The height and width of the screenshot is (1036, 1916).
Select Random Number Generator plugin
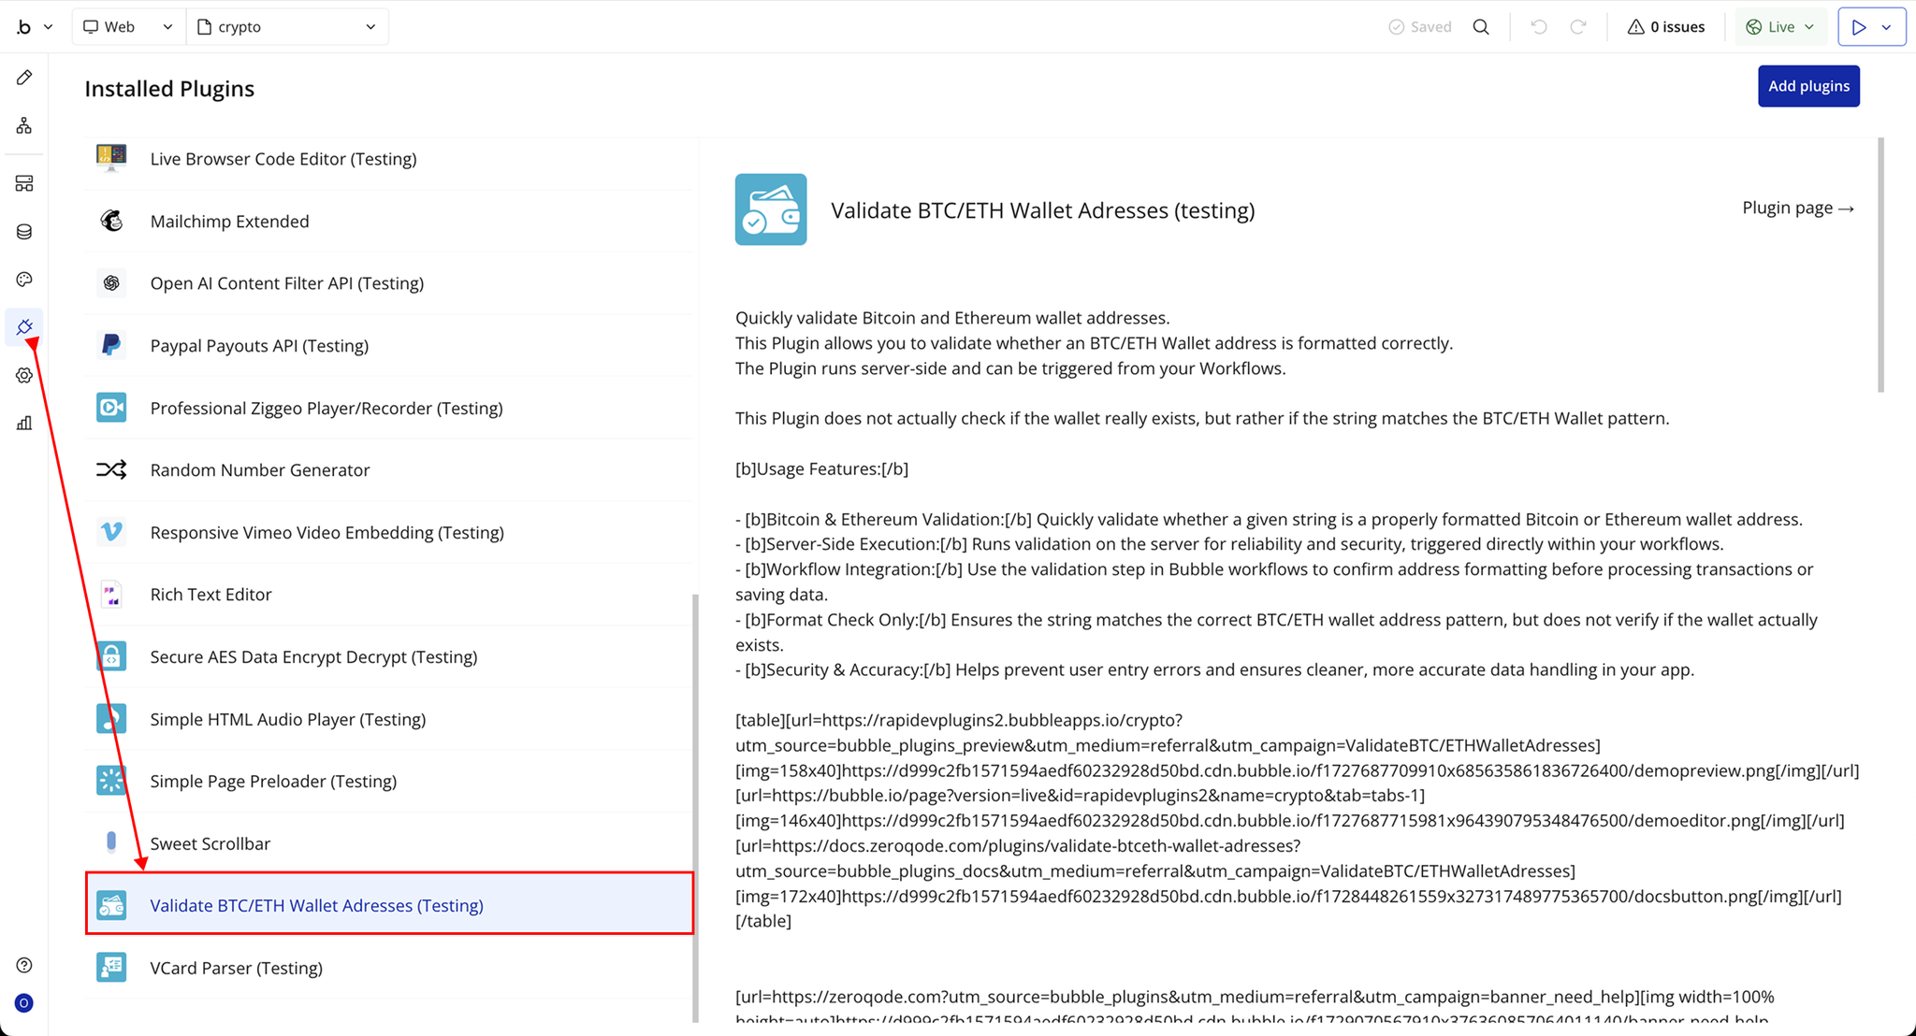click(260, 470)
